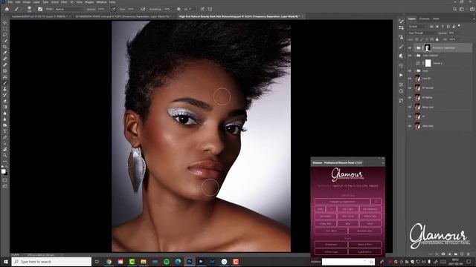
Task: Open smoothing options gear icon
Action: coord(178,9)
